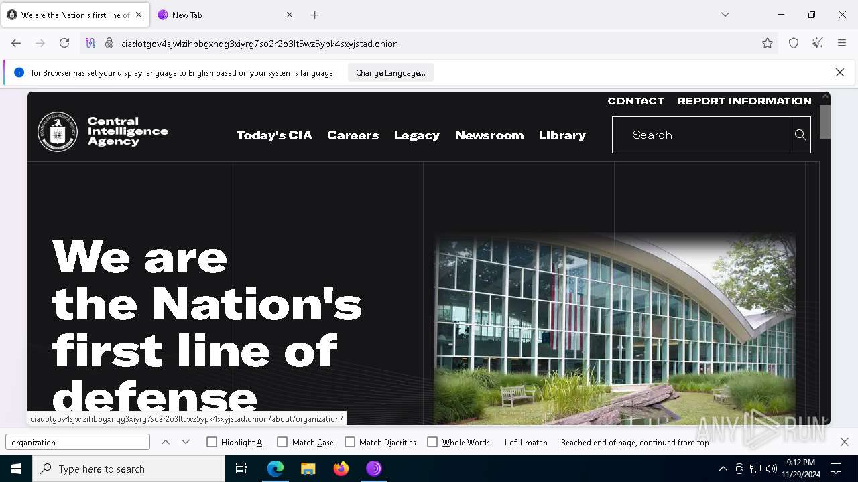Jump to previous find match

coord(166,442)
